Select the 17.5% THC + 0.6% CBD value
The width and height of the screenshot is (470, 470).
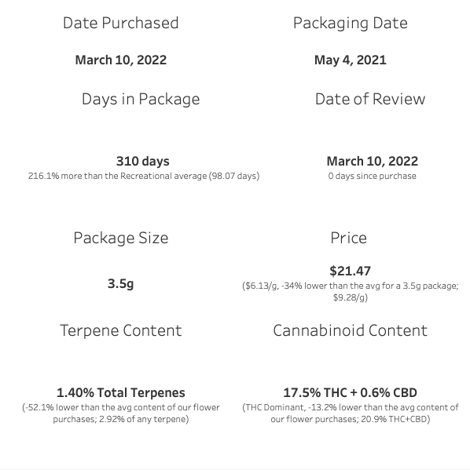pyautogui.click(x=351, y=392)
